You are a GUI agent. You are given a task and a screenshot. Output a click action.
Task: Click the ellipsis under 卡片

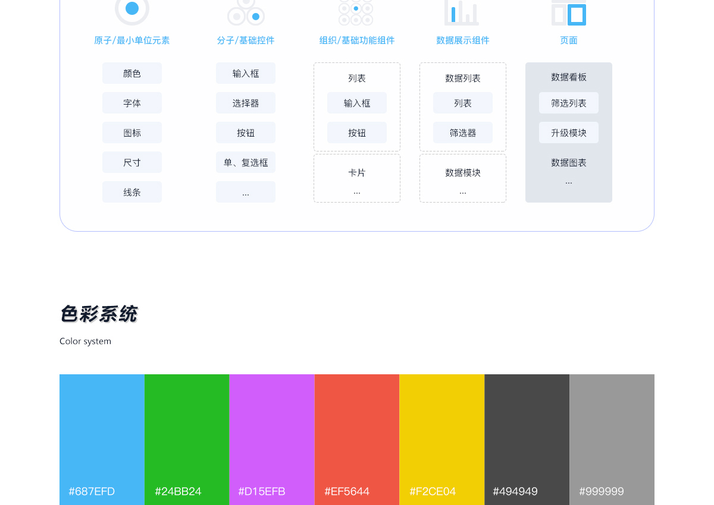coord(357,192)
